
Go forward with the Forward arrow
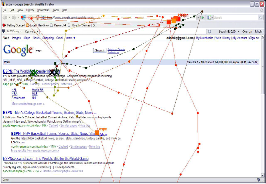[x=14, y=18]
